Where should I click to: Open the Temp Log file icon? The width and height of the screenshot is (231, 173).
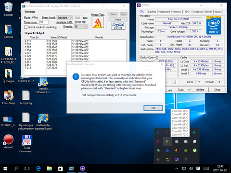coord(26,98)
